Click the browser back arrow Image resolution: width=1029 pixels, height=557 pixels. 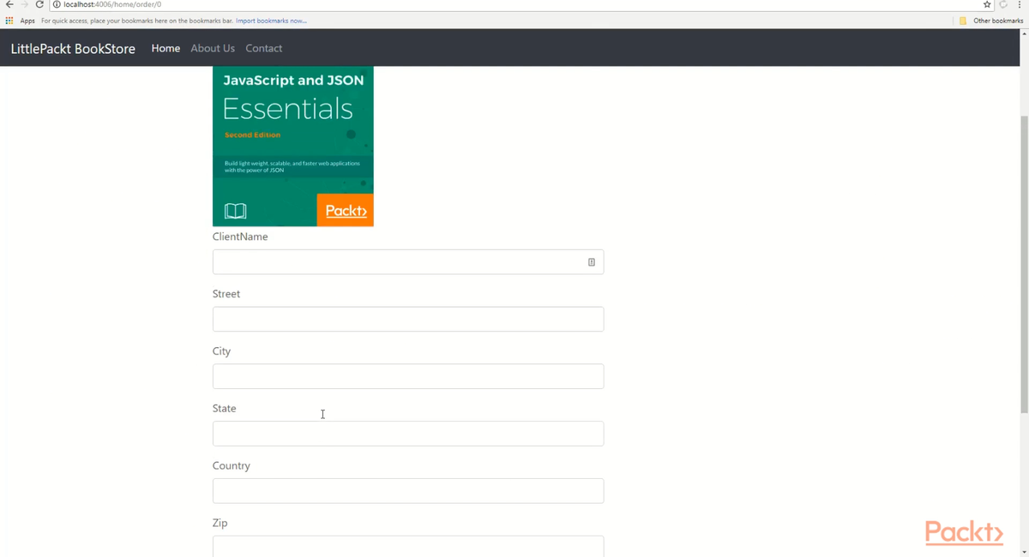click(x=9, y=5)
